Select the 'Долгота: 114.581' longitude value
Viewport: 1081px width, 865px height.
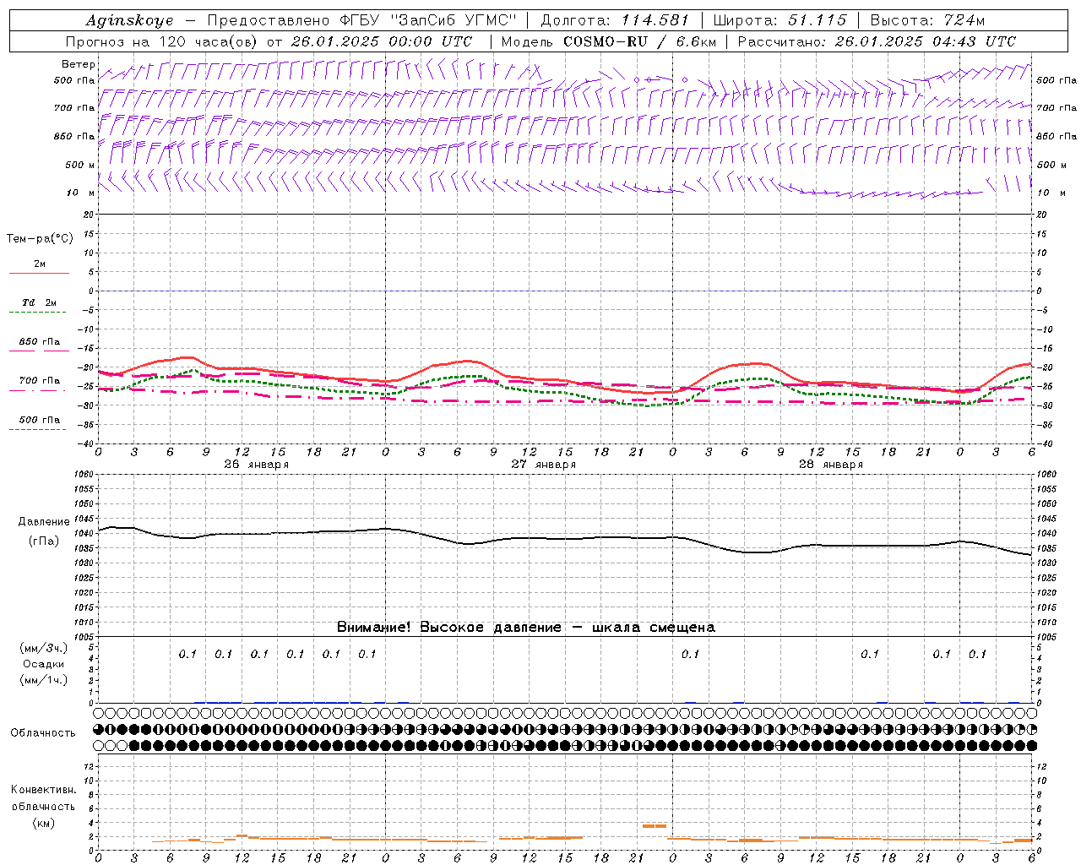pyautogui.click(x=615, y=20)
